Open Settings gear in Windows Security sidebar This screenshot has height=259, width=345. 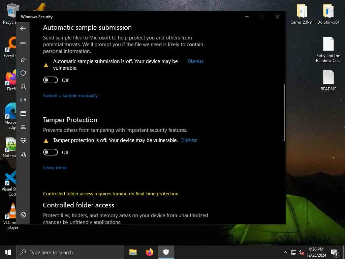[x=23, y=215]
